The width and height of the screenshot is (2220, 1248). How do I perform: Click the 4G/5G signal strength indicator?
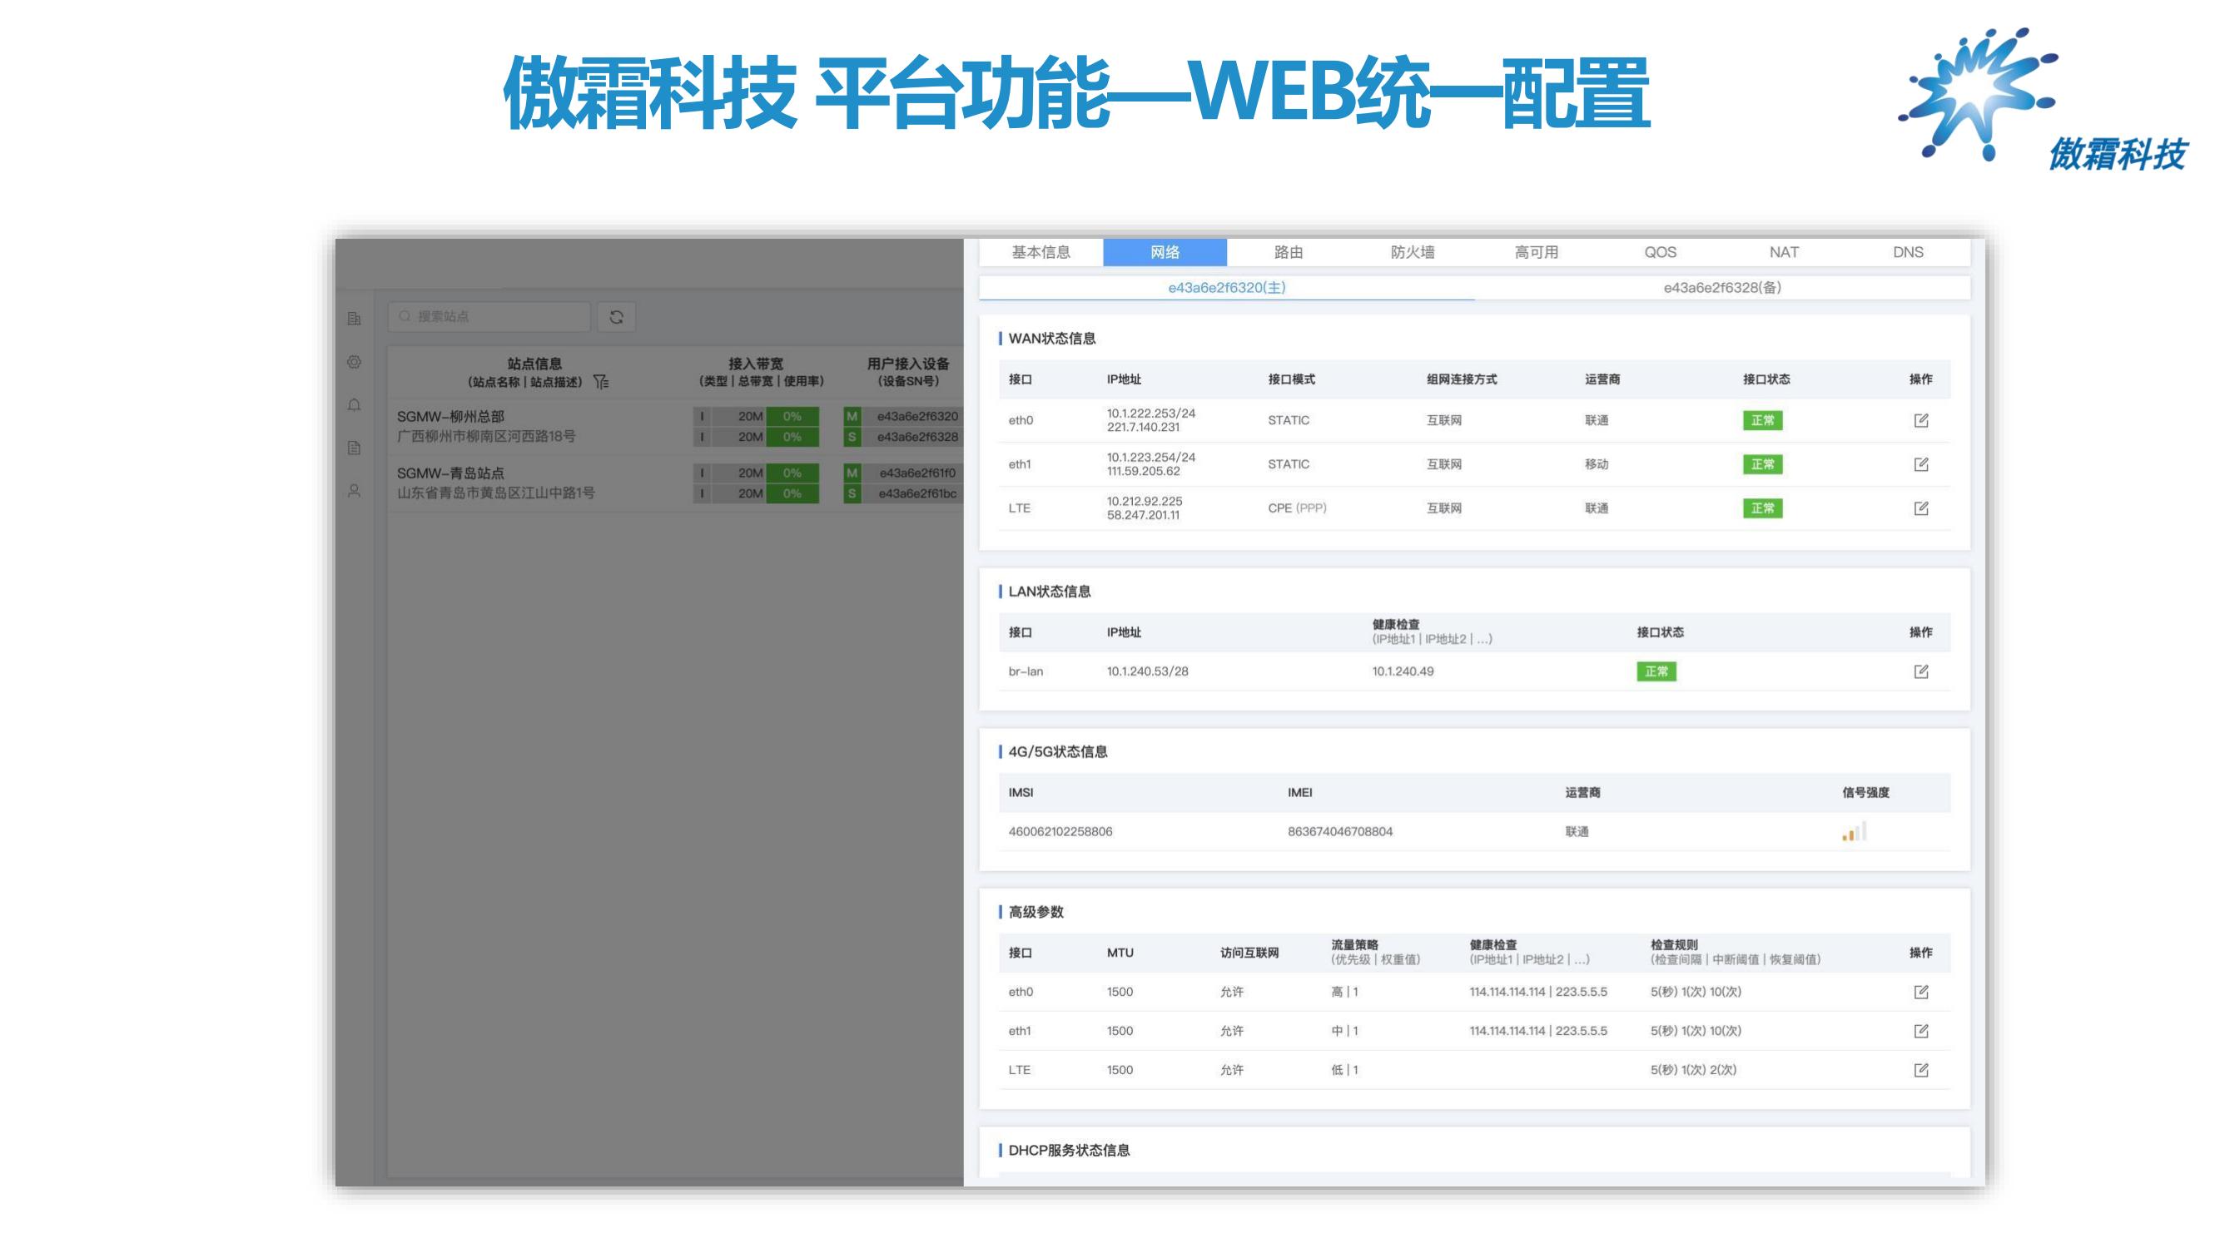(x=1854, y=832)
